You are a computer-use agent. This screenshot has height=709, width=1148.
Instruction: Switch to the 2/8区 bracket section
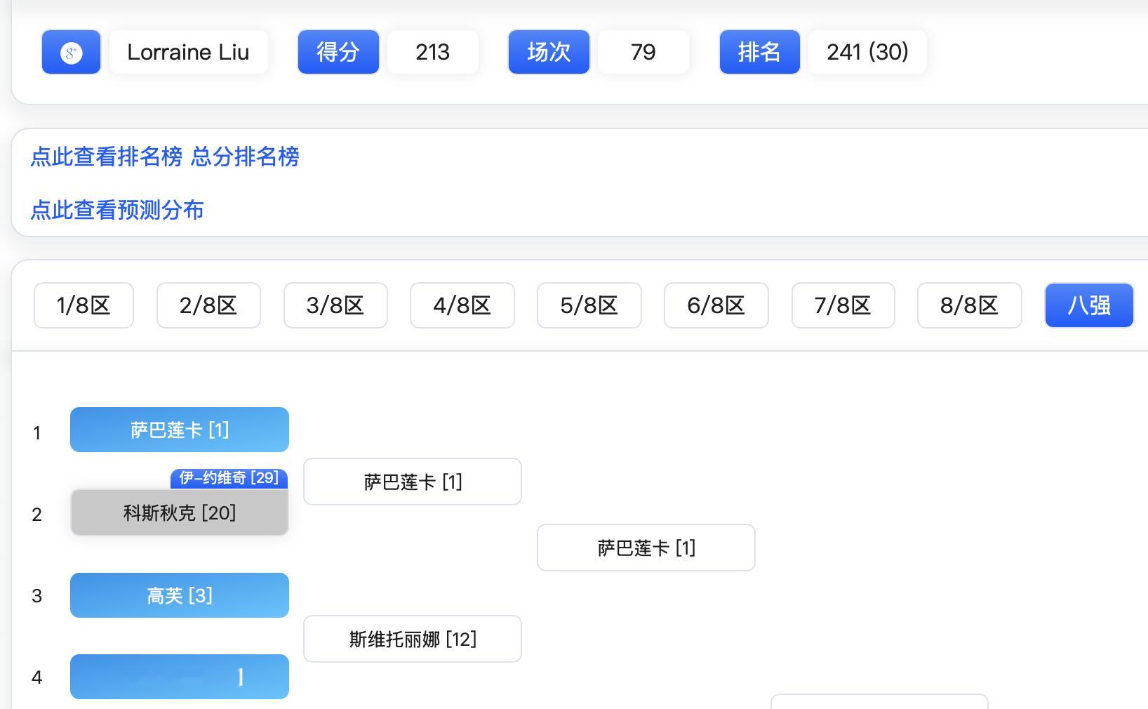point(208,305)
